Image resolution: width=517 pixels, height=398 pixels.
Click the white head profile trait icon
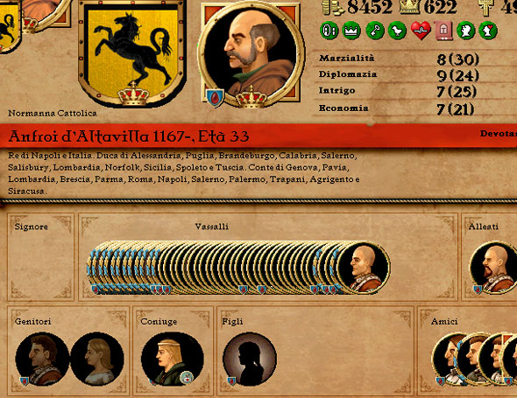[x=465, y=31]
